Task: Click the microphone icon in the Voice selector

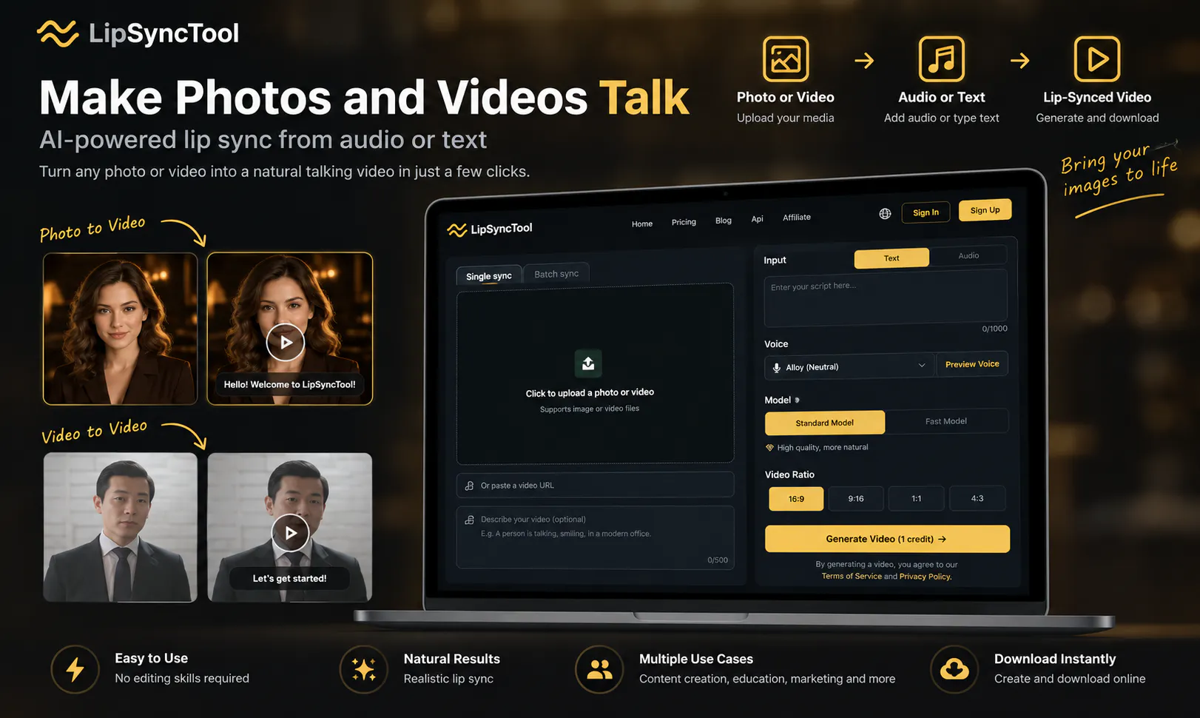Action: 776,367
